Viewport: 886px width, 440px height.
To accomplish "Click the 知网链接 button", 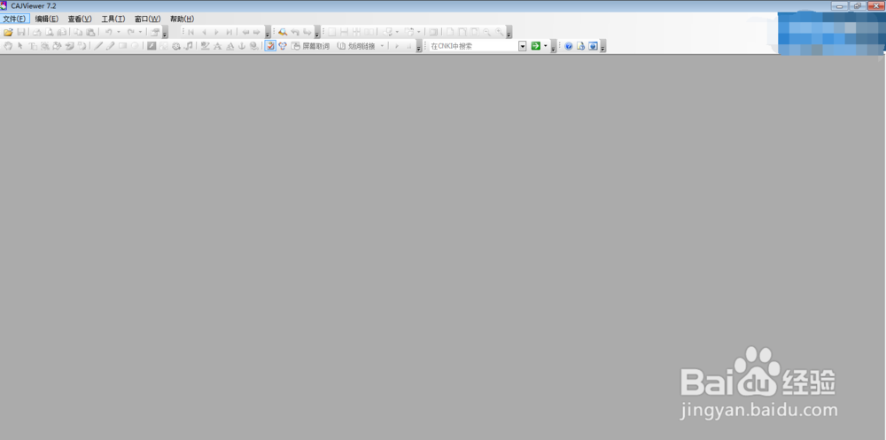I will [x=356, y=46].
